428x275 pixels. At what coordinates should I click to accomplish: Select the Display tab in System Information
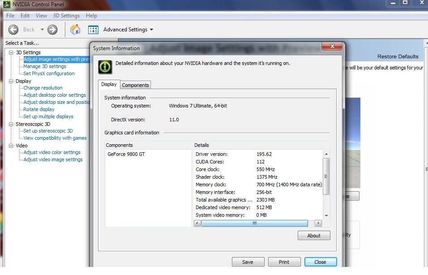(x=109, y=84)
